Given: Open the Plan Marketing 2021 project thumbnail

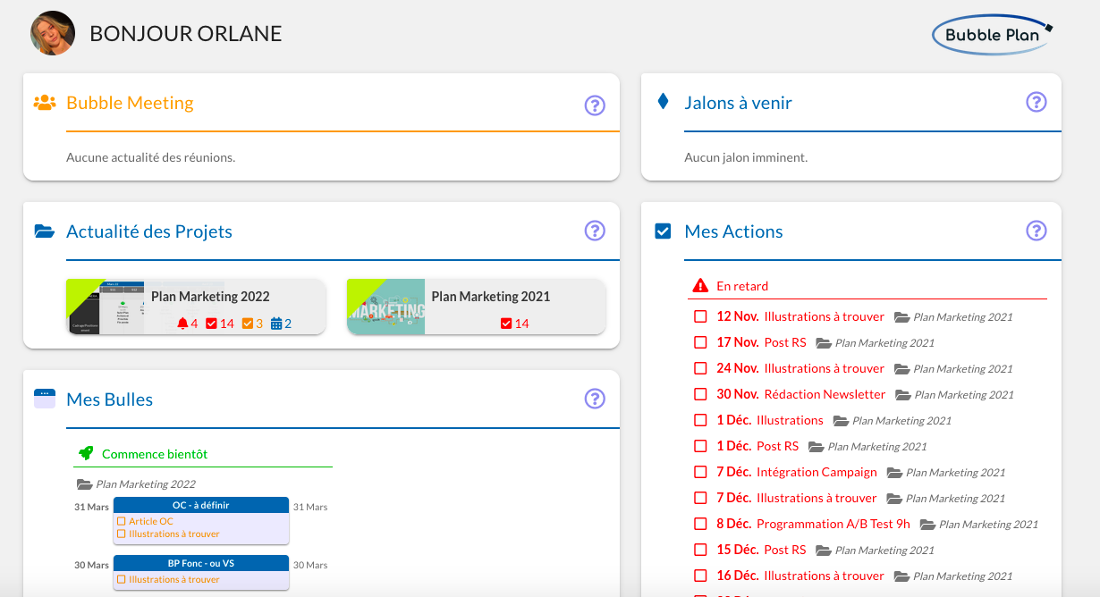Looking at the screenshot, I should pos(385,307).
